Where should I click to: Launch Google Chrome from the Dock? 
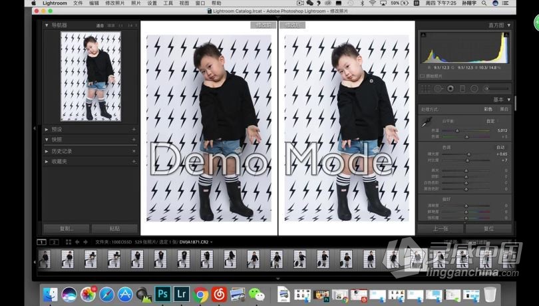click(200, 294)
